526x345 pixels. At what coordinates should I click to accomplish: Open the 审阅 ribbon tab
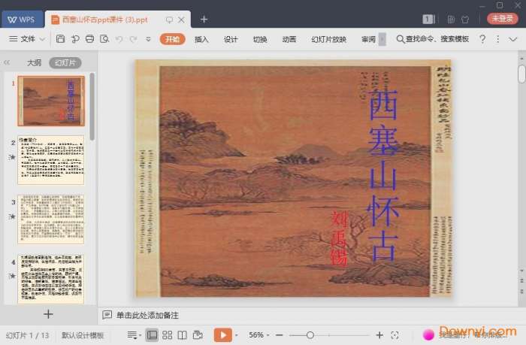(368, 39)
